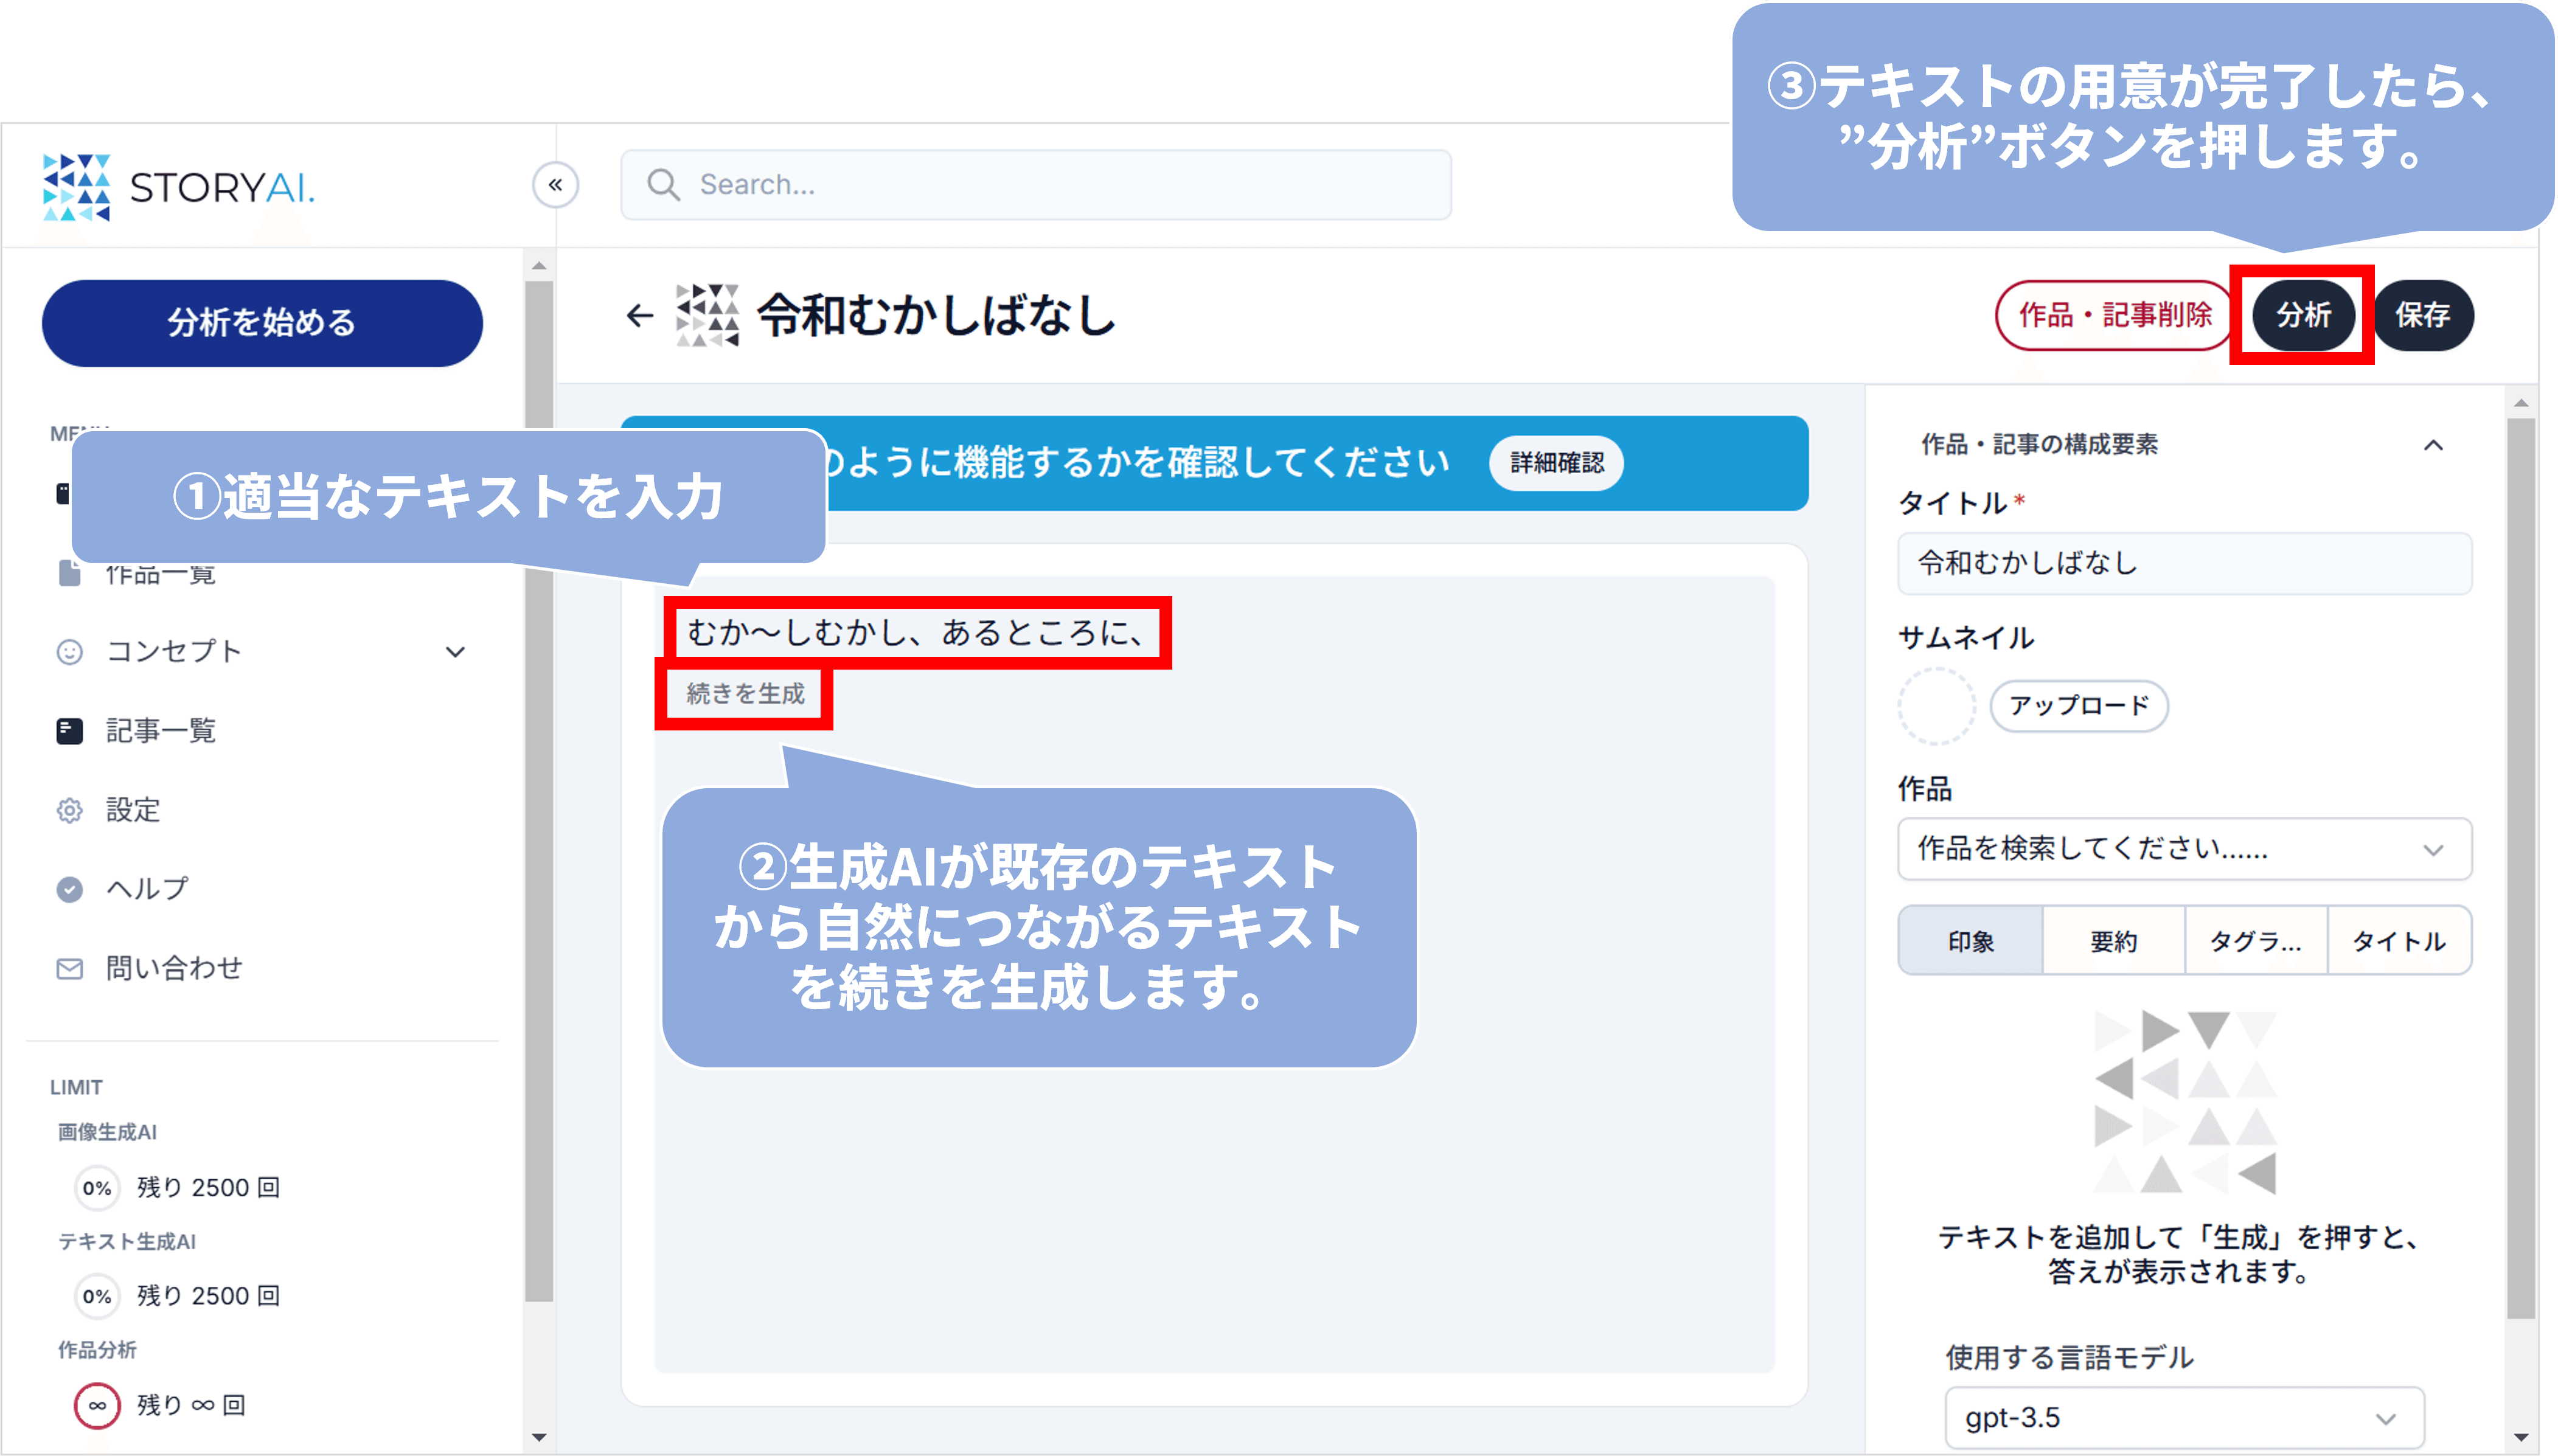
Task: Click the sidebar scrollbar down arrow
Action: 539,1438
